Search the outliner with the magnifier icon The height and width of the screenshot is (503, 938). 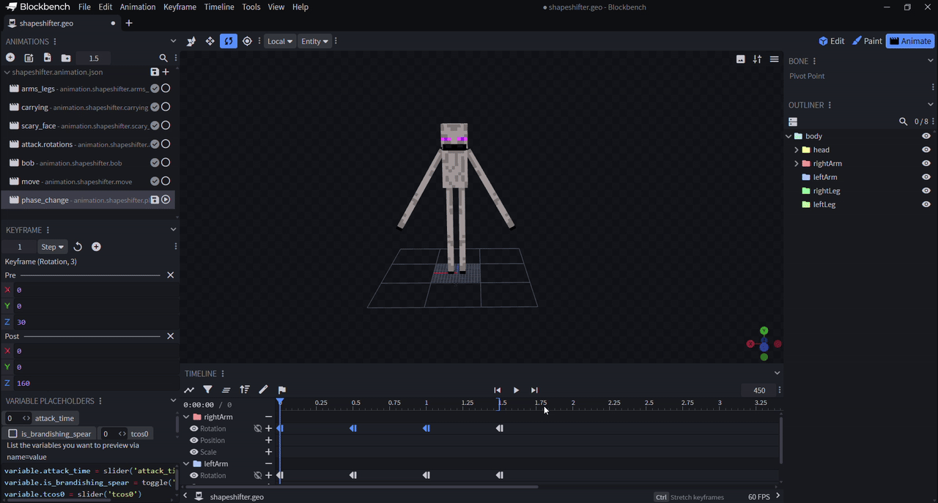[x=904, y=122]
